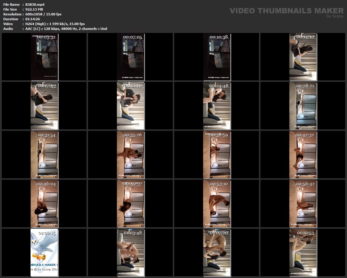Select the frame at 00:07:05
This screenshot has height=278, width=347.
(x=131, y=57)
